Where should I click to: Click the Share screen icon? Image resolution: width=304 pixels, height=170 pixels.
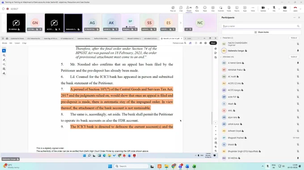coord(285,8)
